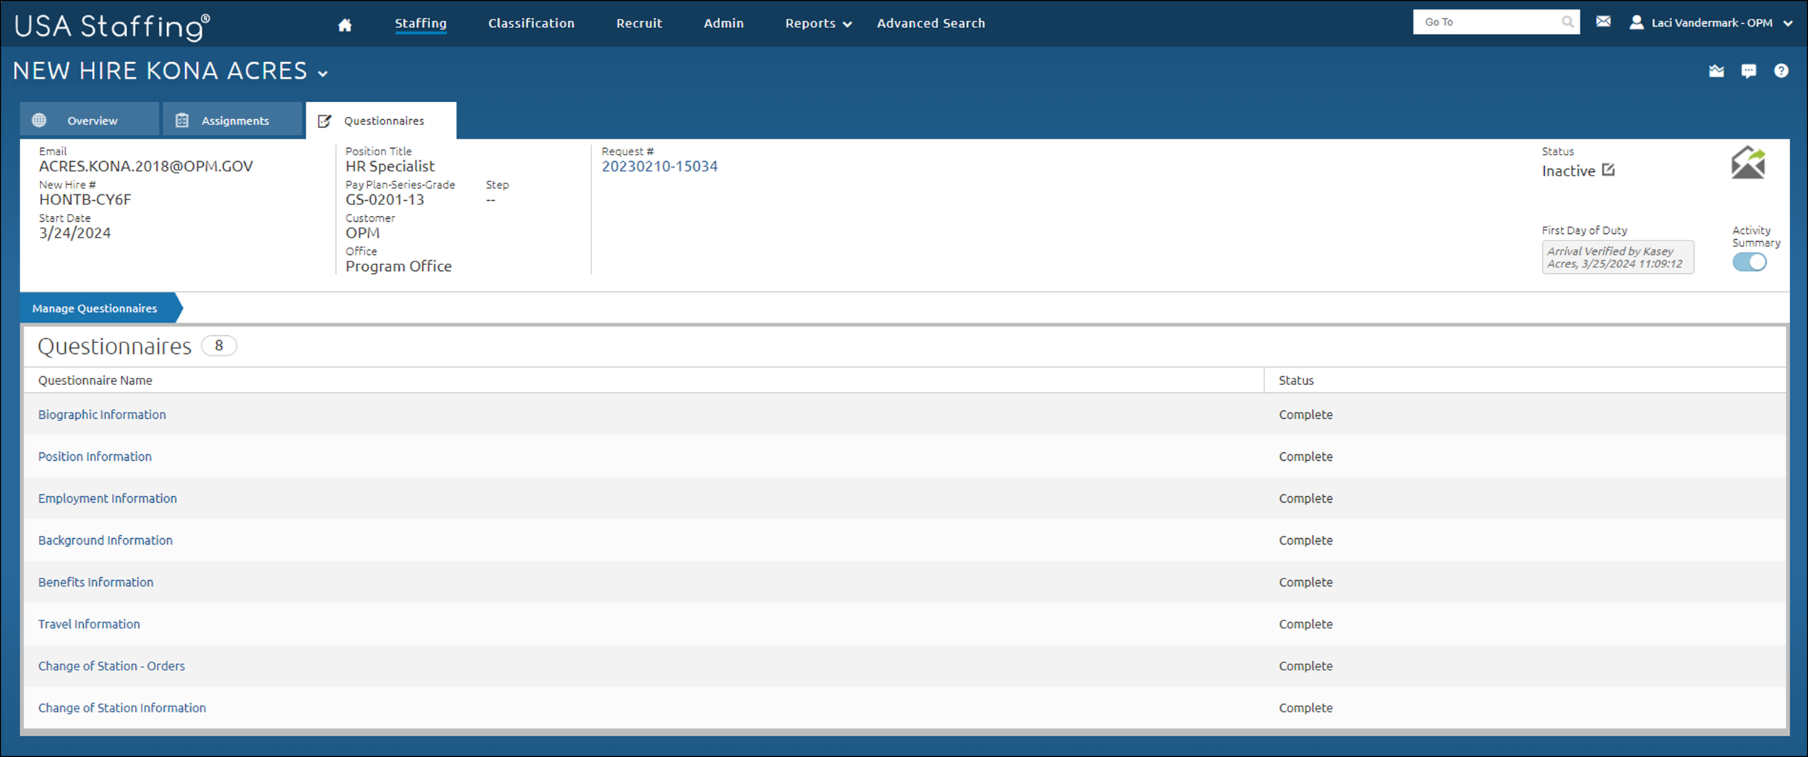Open Advanced Search
The height and width of the screenshot is (757, 1808).
tap(931, 23)
